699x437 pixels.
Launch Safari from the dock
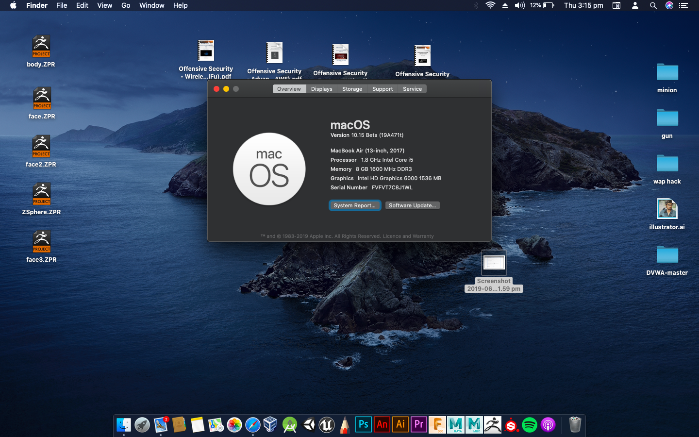coord(253,425)
